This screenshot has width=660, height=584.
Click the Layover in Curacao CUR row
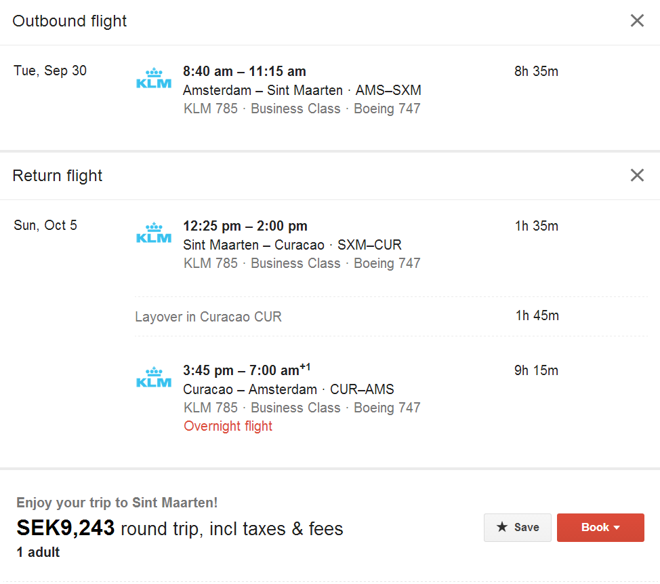pyautogui.click(x=208, y=316)
